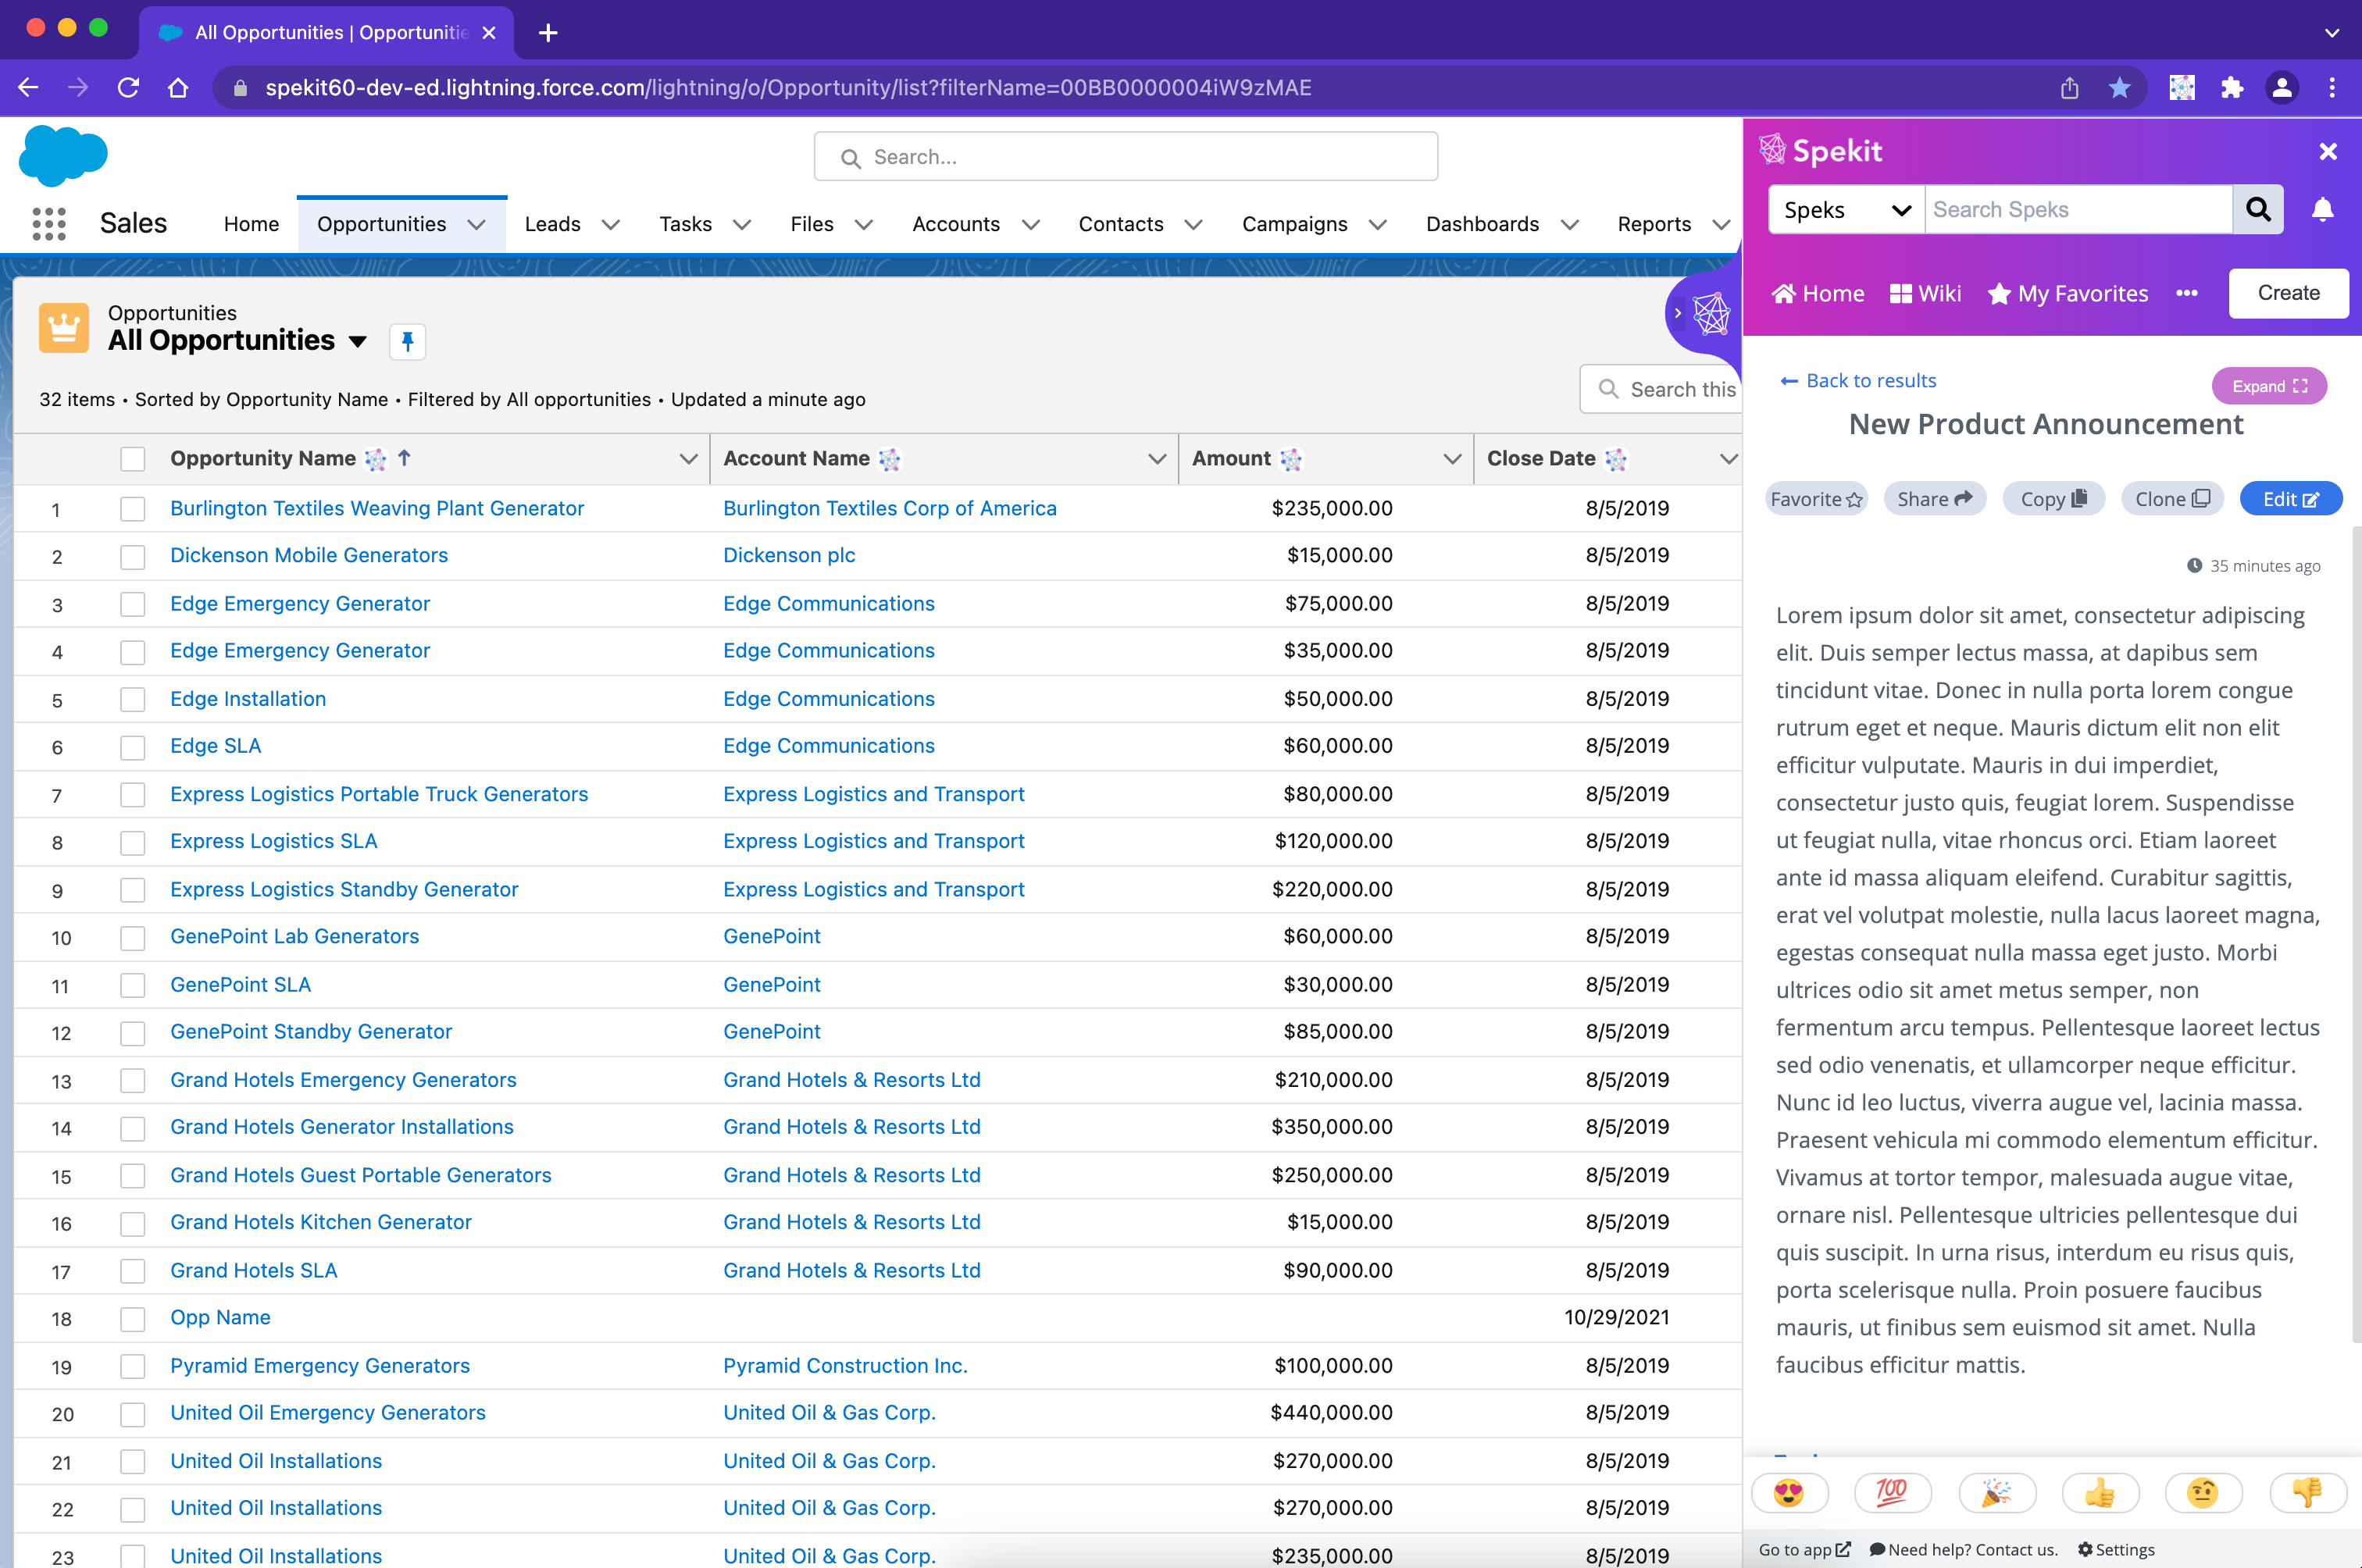Check the Dickenson Mobile Generators row

point(133,556)
